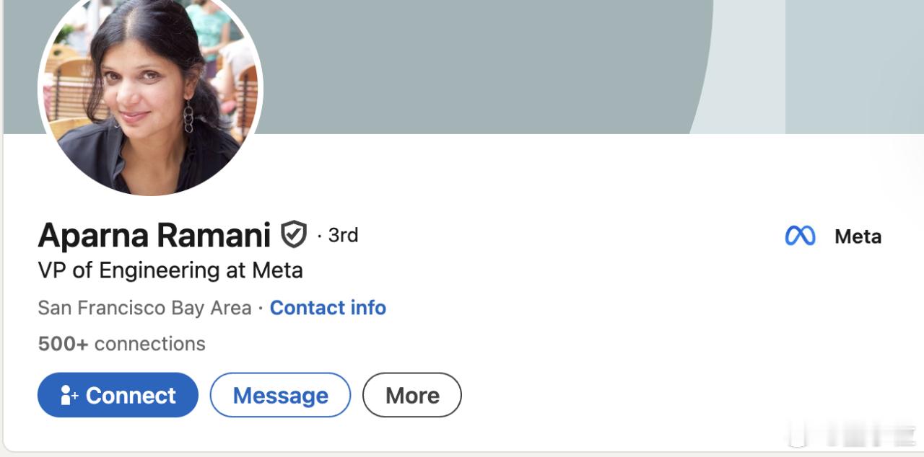Click the Meta company name text
Screen dimensions: 924x457
(858, 236)
